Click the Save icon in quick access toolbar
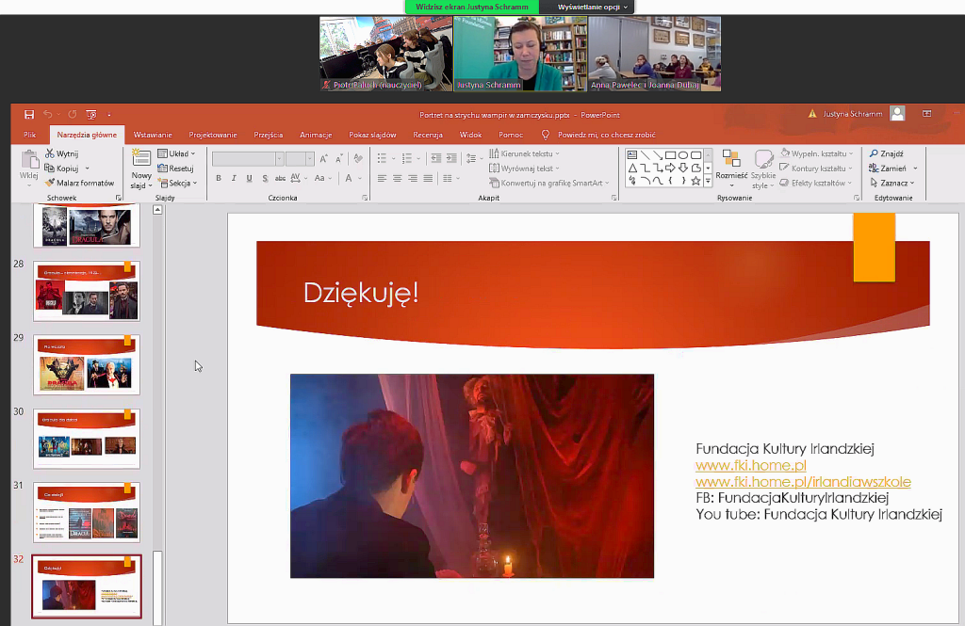965x626 pixels. pos(29,114)
